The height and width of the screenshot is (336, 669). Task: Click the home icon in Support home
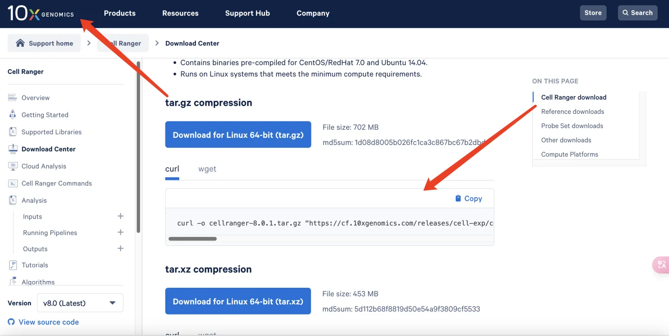(20, 43)
